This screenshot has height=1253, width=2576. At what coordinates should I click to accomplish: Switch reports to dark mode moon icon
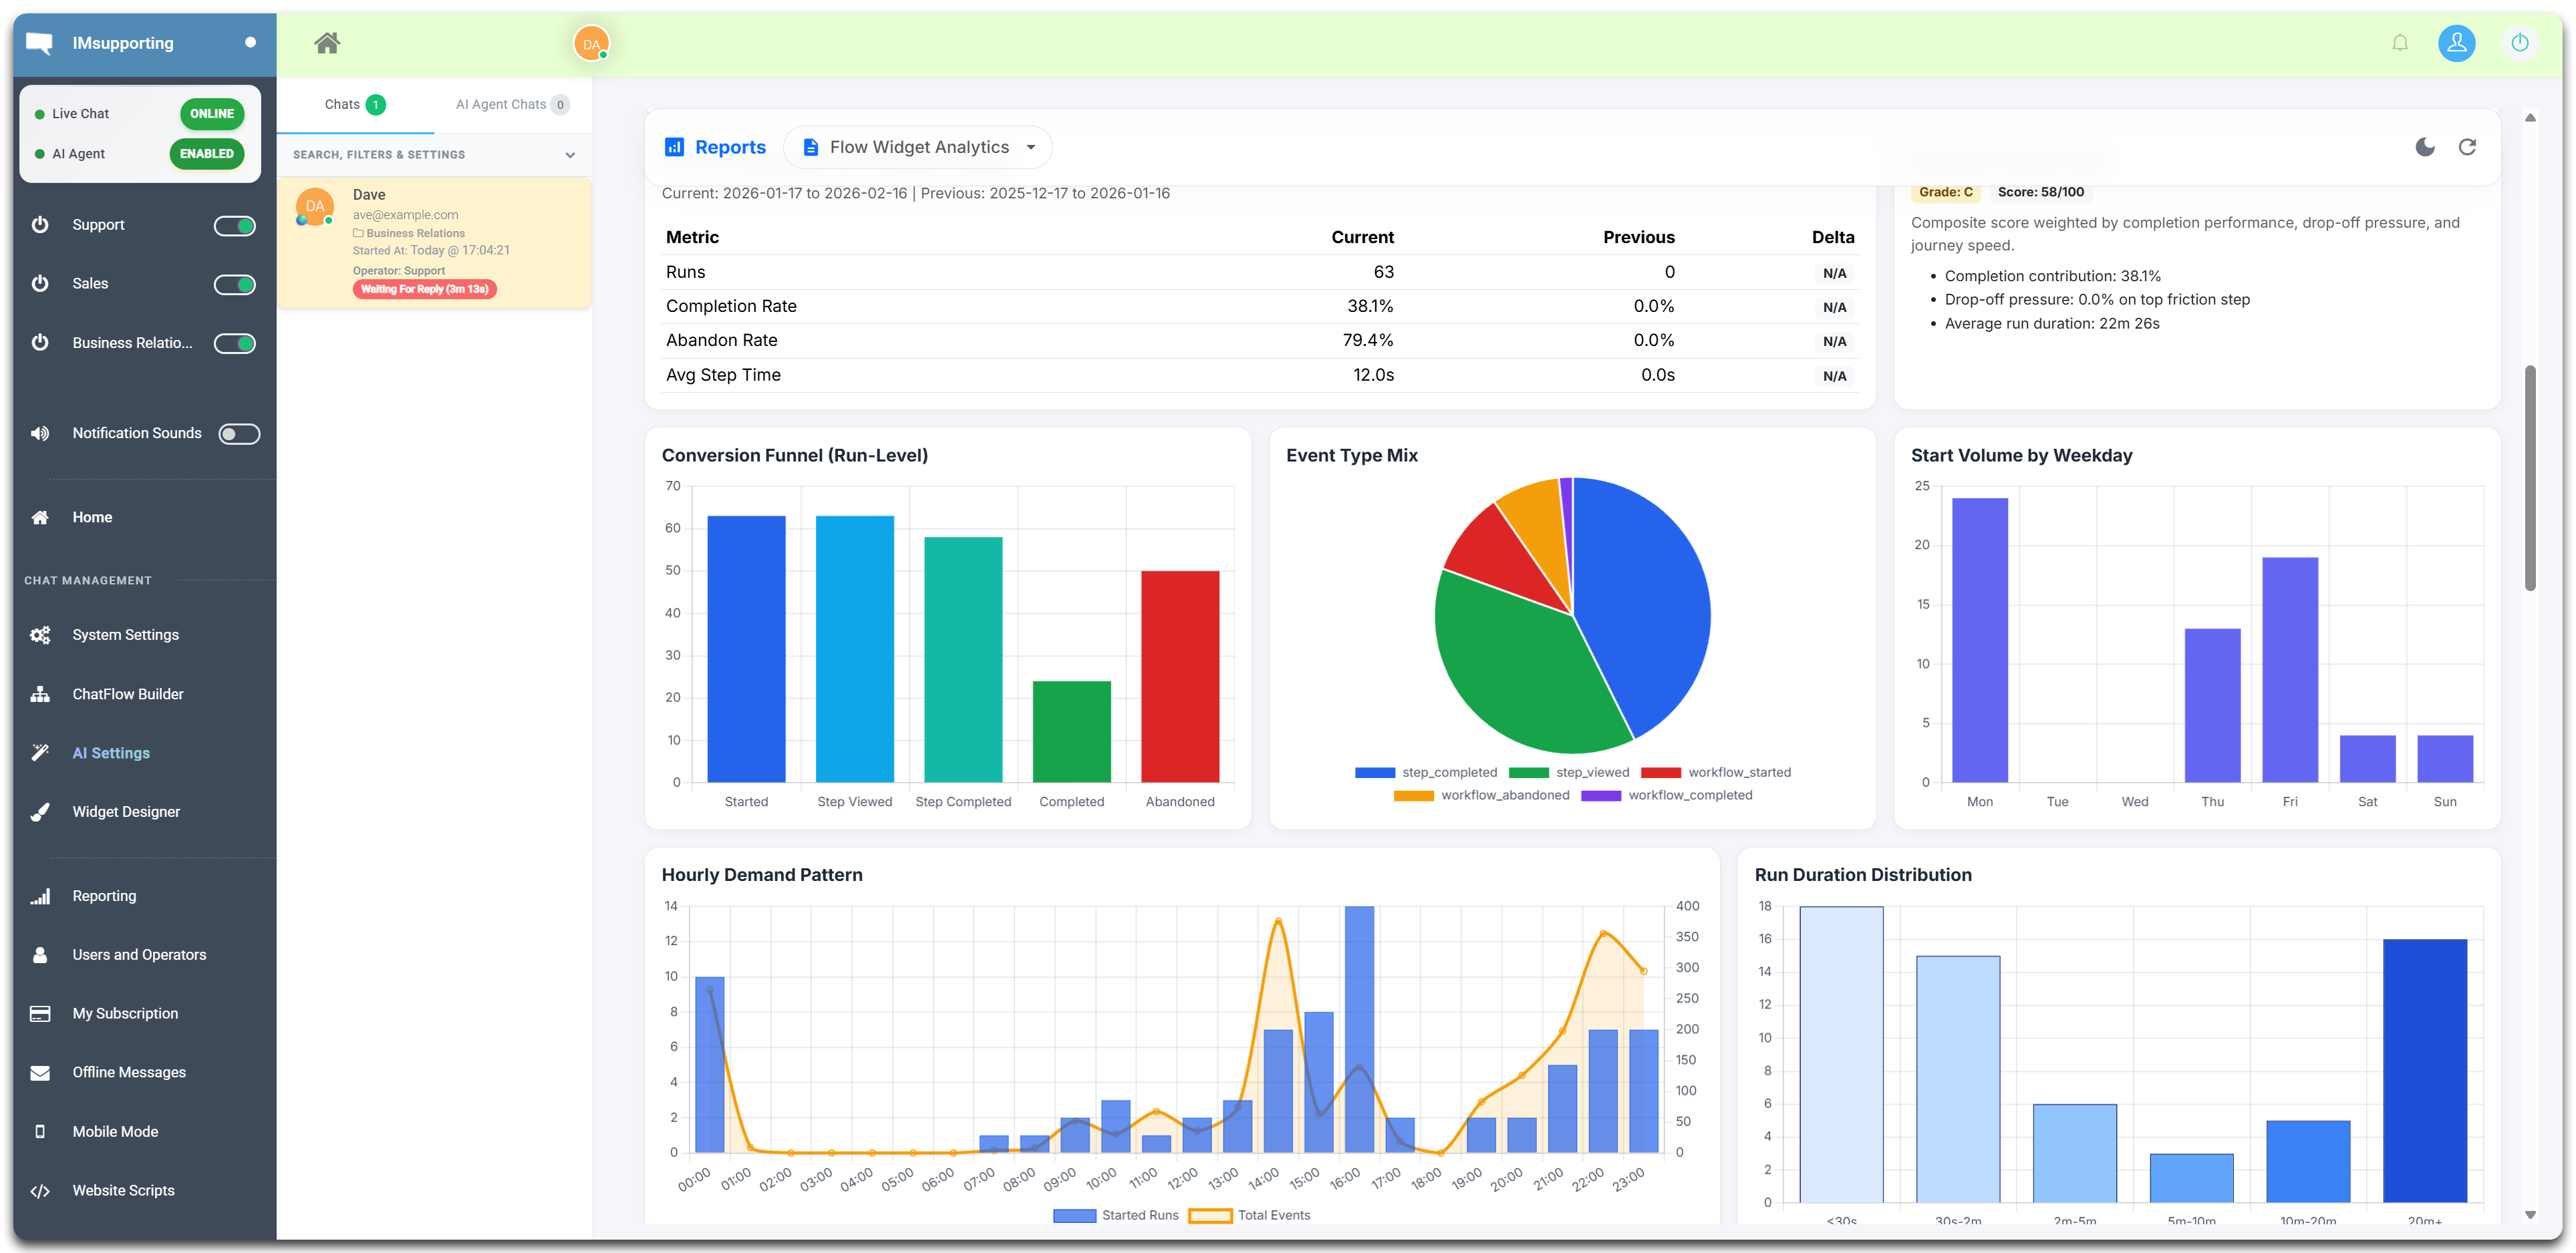click(2425, 147)
